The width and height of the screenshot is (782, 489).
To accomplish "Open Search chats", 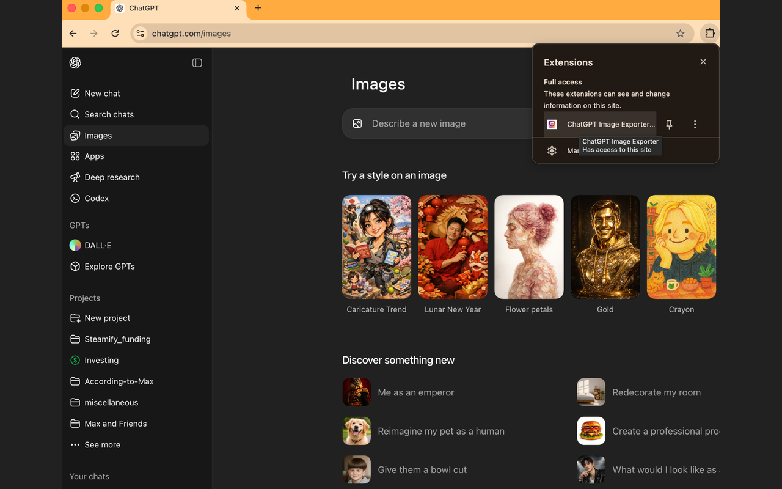I will pos(136,114).
